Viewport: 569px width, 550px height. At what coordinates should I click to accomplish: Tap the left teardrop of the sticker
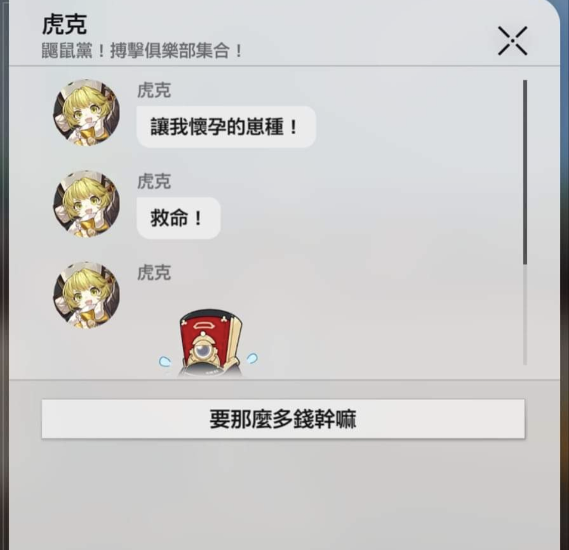point(165,361)
